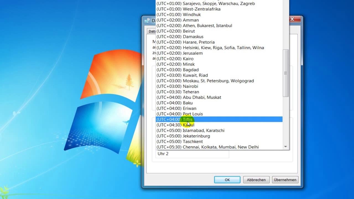The width and height of the screenshot is (354, 199).
Task: Pick the Minsk time zone
Action: click(219, 64)
